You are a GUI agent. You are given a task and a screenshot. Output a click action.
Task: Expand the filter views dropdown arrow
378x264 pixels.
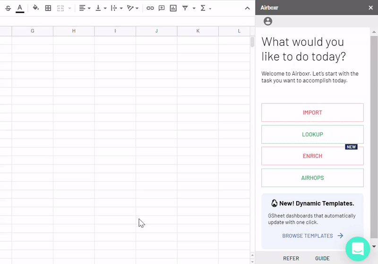(194, 9)
